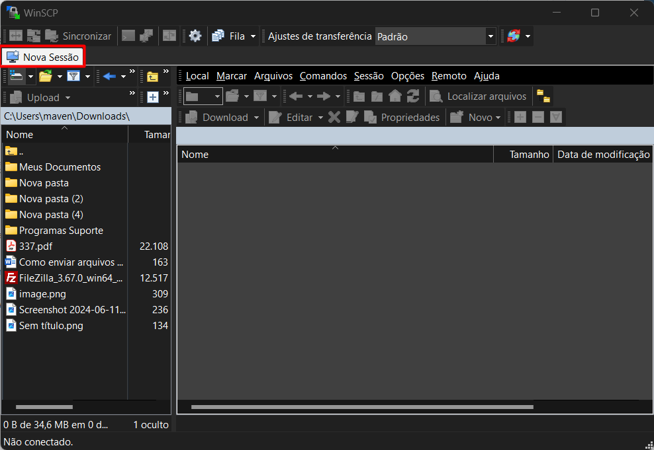Open the Sessão menu
This screenshot has height=450, width=654.
point(369,76)
